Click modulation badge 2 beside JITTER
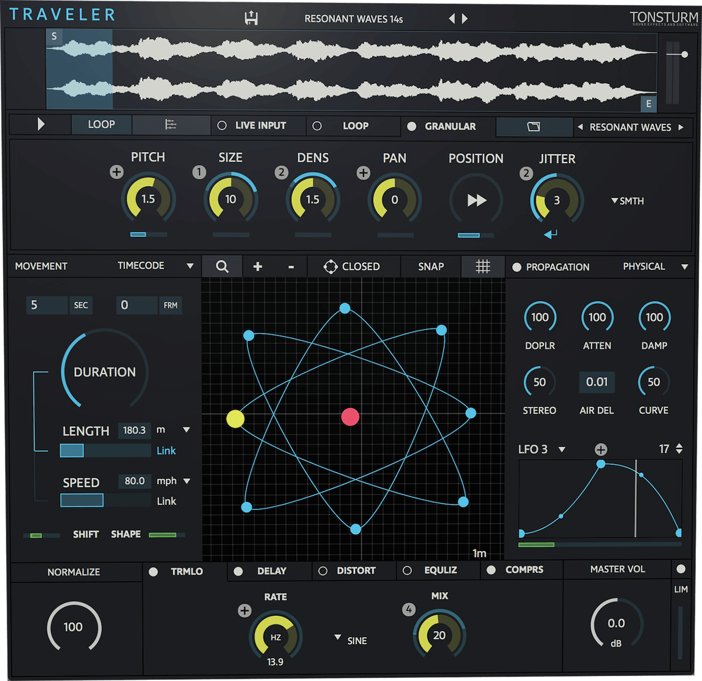 526,173
